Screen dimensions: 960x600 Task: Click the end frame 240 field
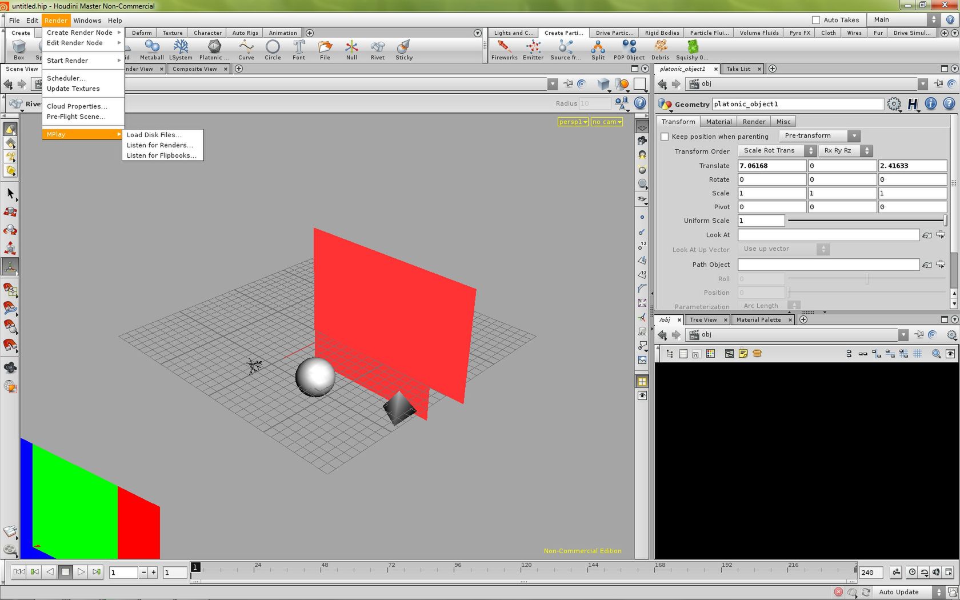(x=870, y=572)
